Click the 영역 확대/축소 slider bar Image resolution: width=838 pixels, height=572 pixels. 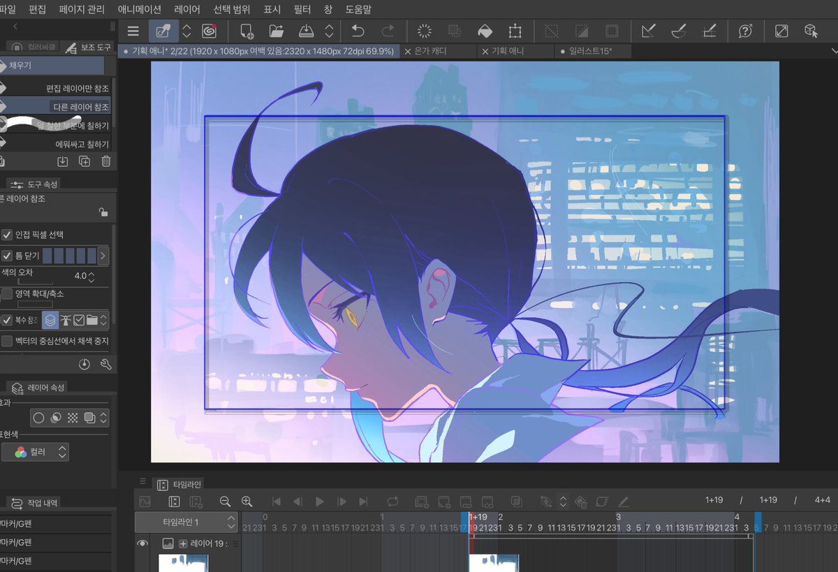[x=35, y=305]
